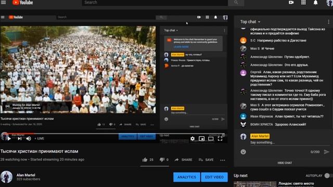Click chat message 'Это его друзья.'
The image size is (333, 187).
[x=296, y=65]
